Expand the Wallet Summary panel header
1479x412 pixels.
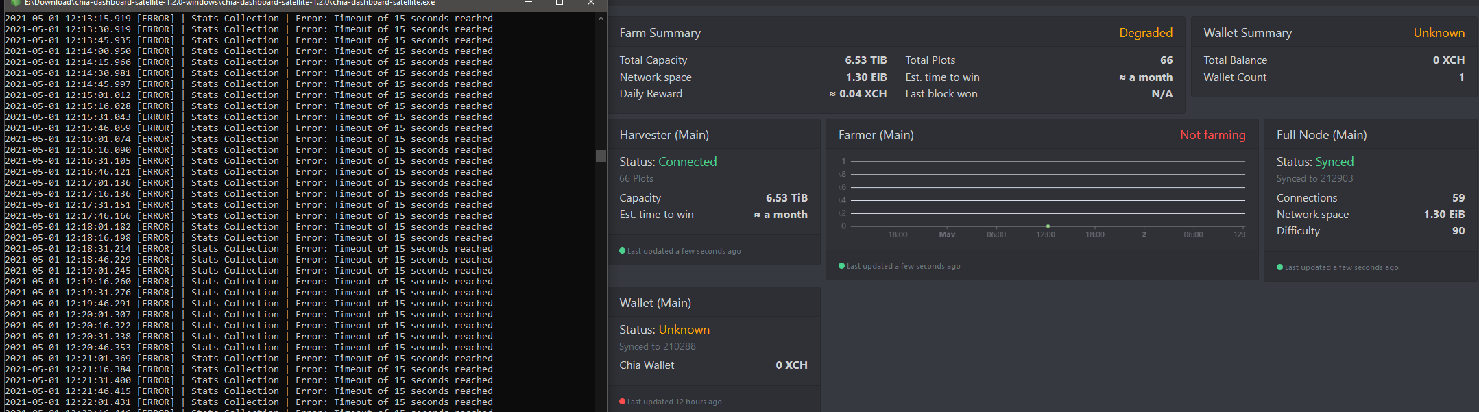(x=1248, y=32)
